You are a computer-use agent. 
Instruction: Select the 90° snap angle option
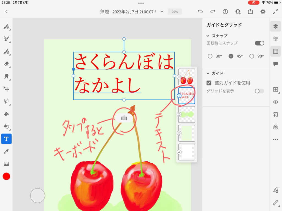pyautogui.click(x=252, y=56)
